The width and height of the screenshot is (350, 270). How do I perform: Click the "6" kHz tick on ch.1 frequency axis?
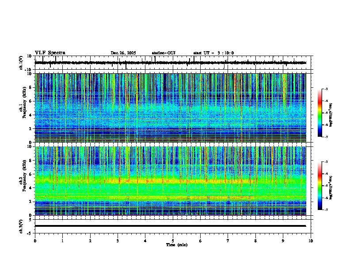pos(31,101)
